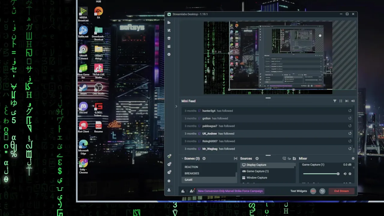Image resolution: width=384 pixels, height=216 pixels.
Task: Click hunter3g4 username in Mini Feed
Action: point(209,111)
